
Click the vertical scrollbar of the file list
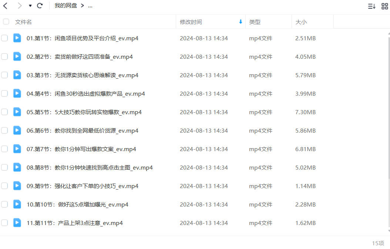389,108
